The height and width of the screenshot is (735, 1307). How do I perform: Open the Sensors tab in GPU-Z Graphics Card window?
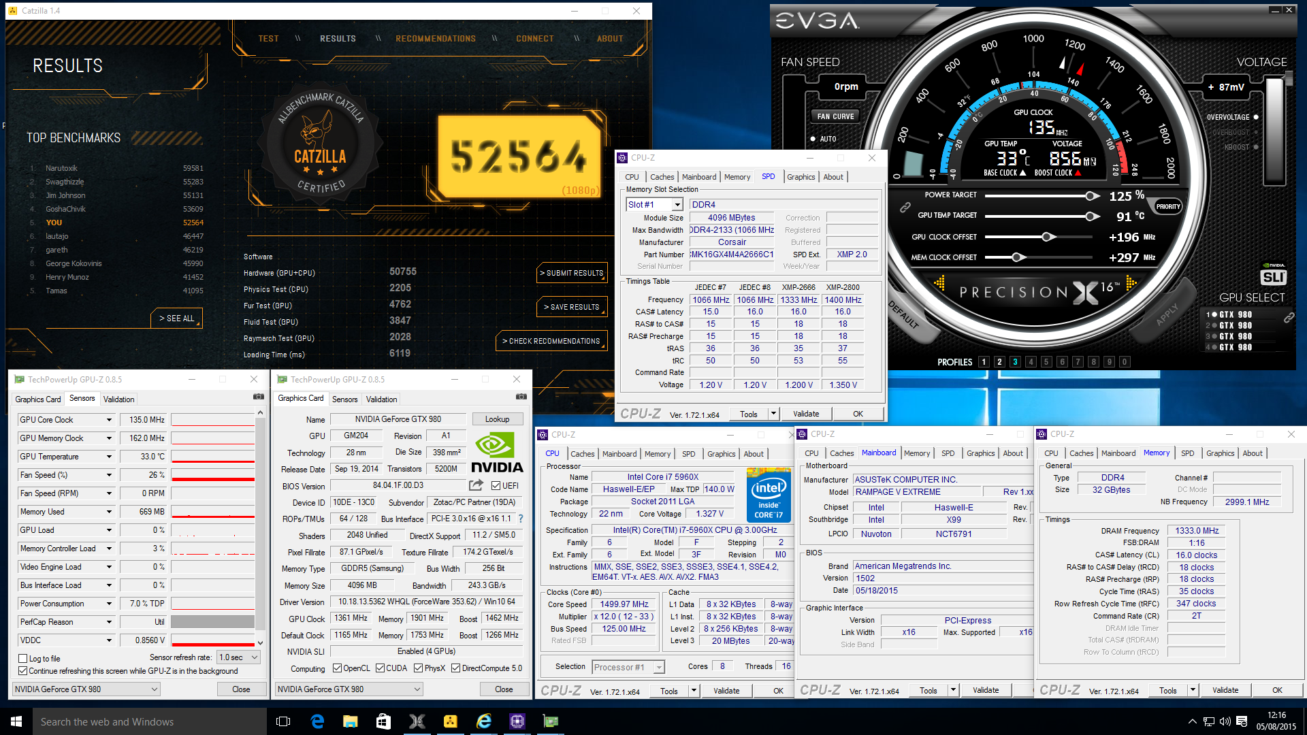coord(344,399)
